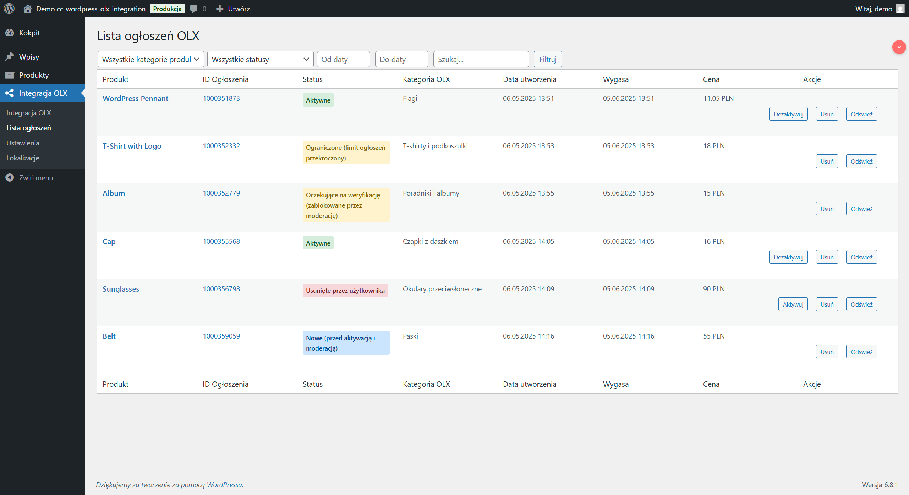Focus the Od daty date field
Screen dimensions: 909x495
pyautogui.click(x=343, y=59)
